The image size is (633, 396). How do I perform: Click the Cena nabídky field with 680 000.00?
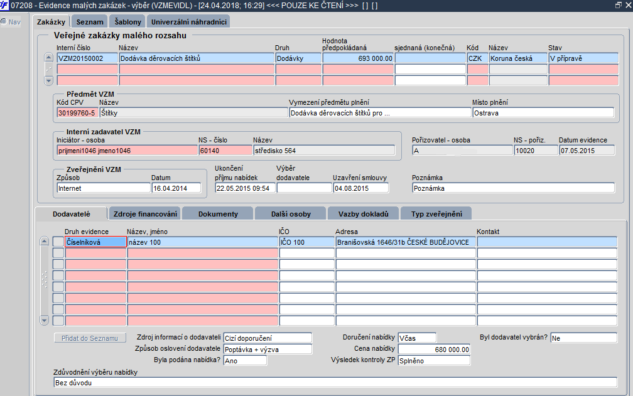click(434, 350)
